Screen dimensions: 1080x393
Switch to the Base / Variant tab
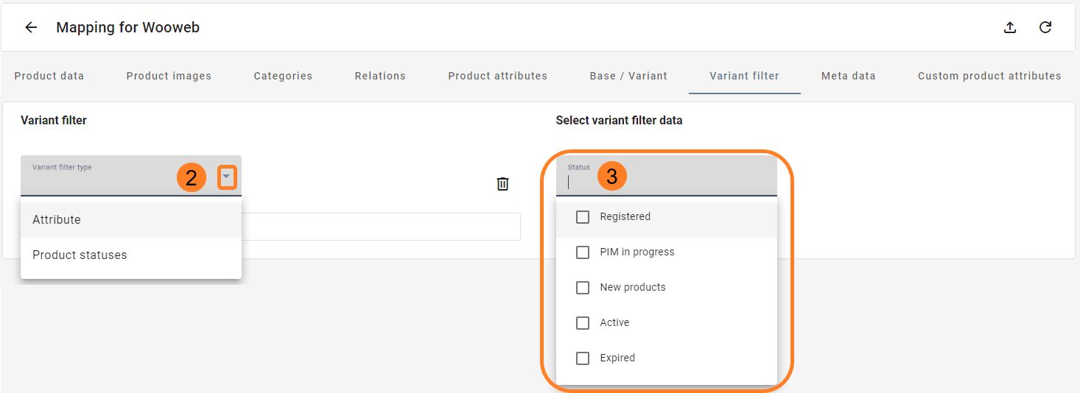click(628, 76)
